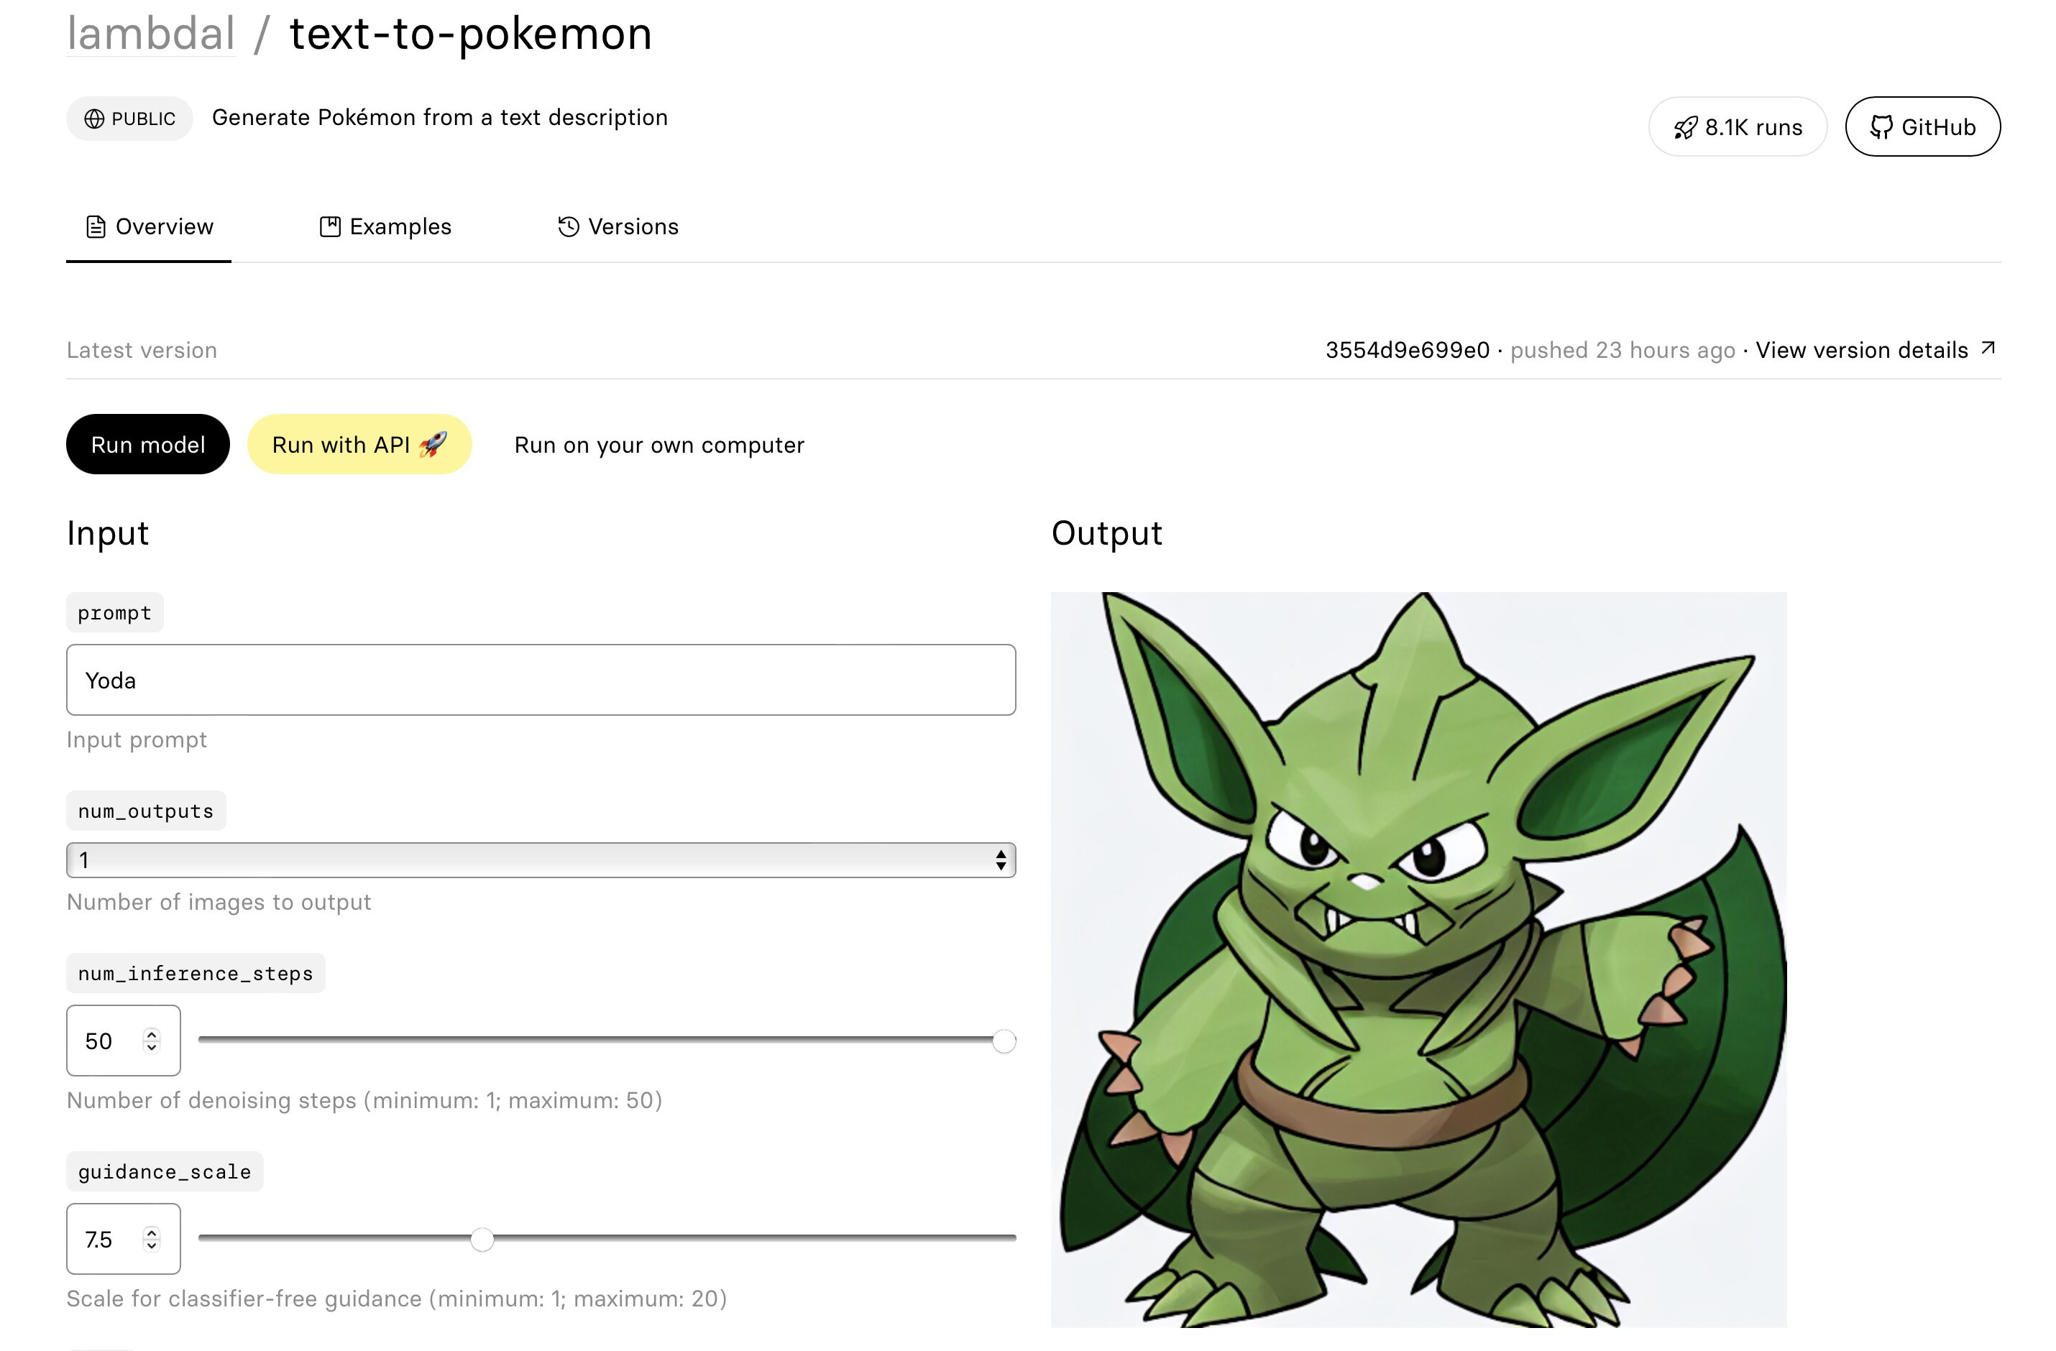This screenshot has width=2056, height=1351.
Task: Click the 'Input prompt' hint text
Action: click(x=137, y=740)
